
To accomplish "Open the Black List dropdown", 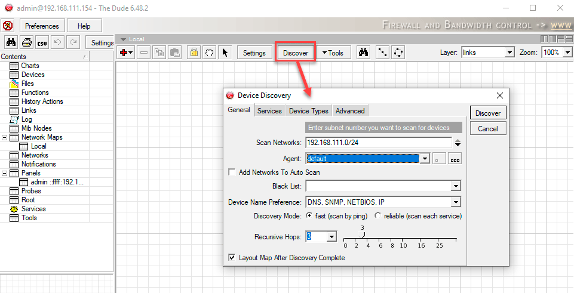I will pyautogui.click(x=456, y=187).
